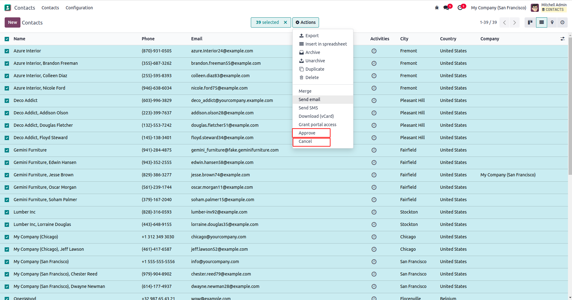This screenshot has height=300, width=572.
Task: Open the Contacts top menu link
Action: coord(50,8)
